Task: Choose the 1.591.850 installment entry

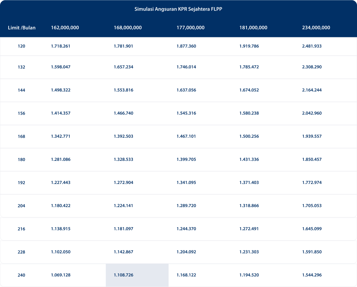Action: [x=312, y=252]
